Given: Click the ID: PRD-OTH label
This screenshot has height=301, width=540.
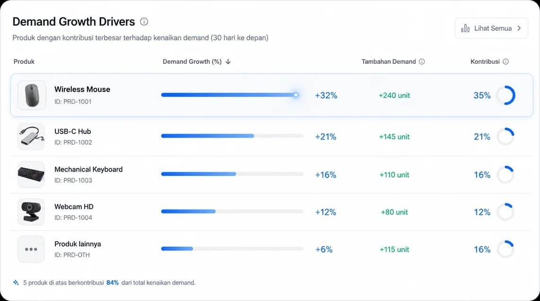Looking at the screenshot, I should [72, 255].
